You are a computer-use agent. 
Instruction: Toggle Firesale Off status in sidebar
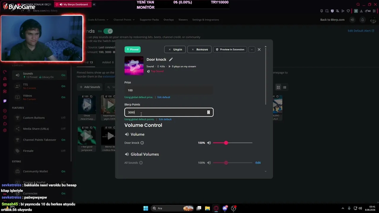pyautogui.click(x=63, y=151)
